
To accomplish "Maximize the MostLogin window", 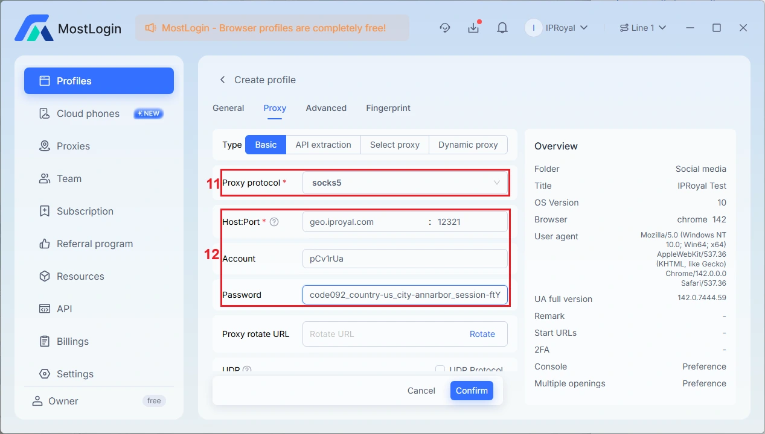I will click(716, 28).
